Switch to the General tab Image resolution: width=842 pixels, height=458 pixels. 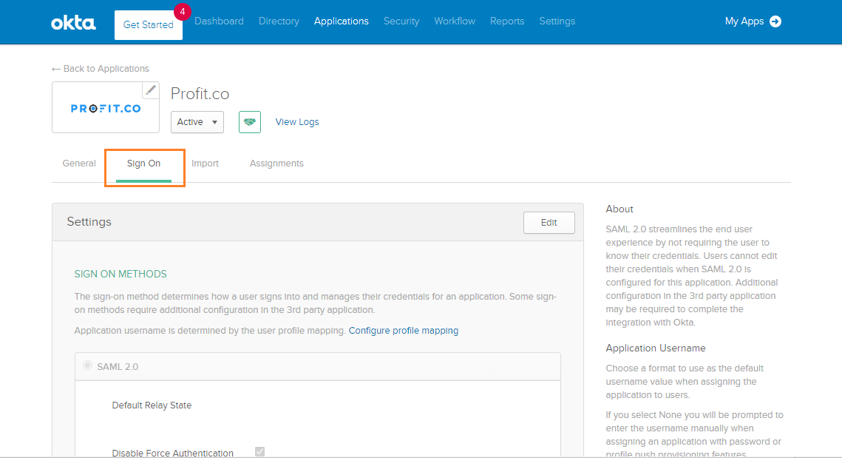78,163
